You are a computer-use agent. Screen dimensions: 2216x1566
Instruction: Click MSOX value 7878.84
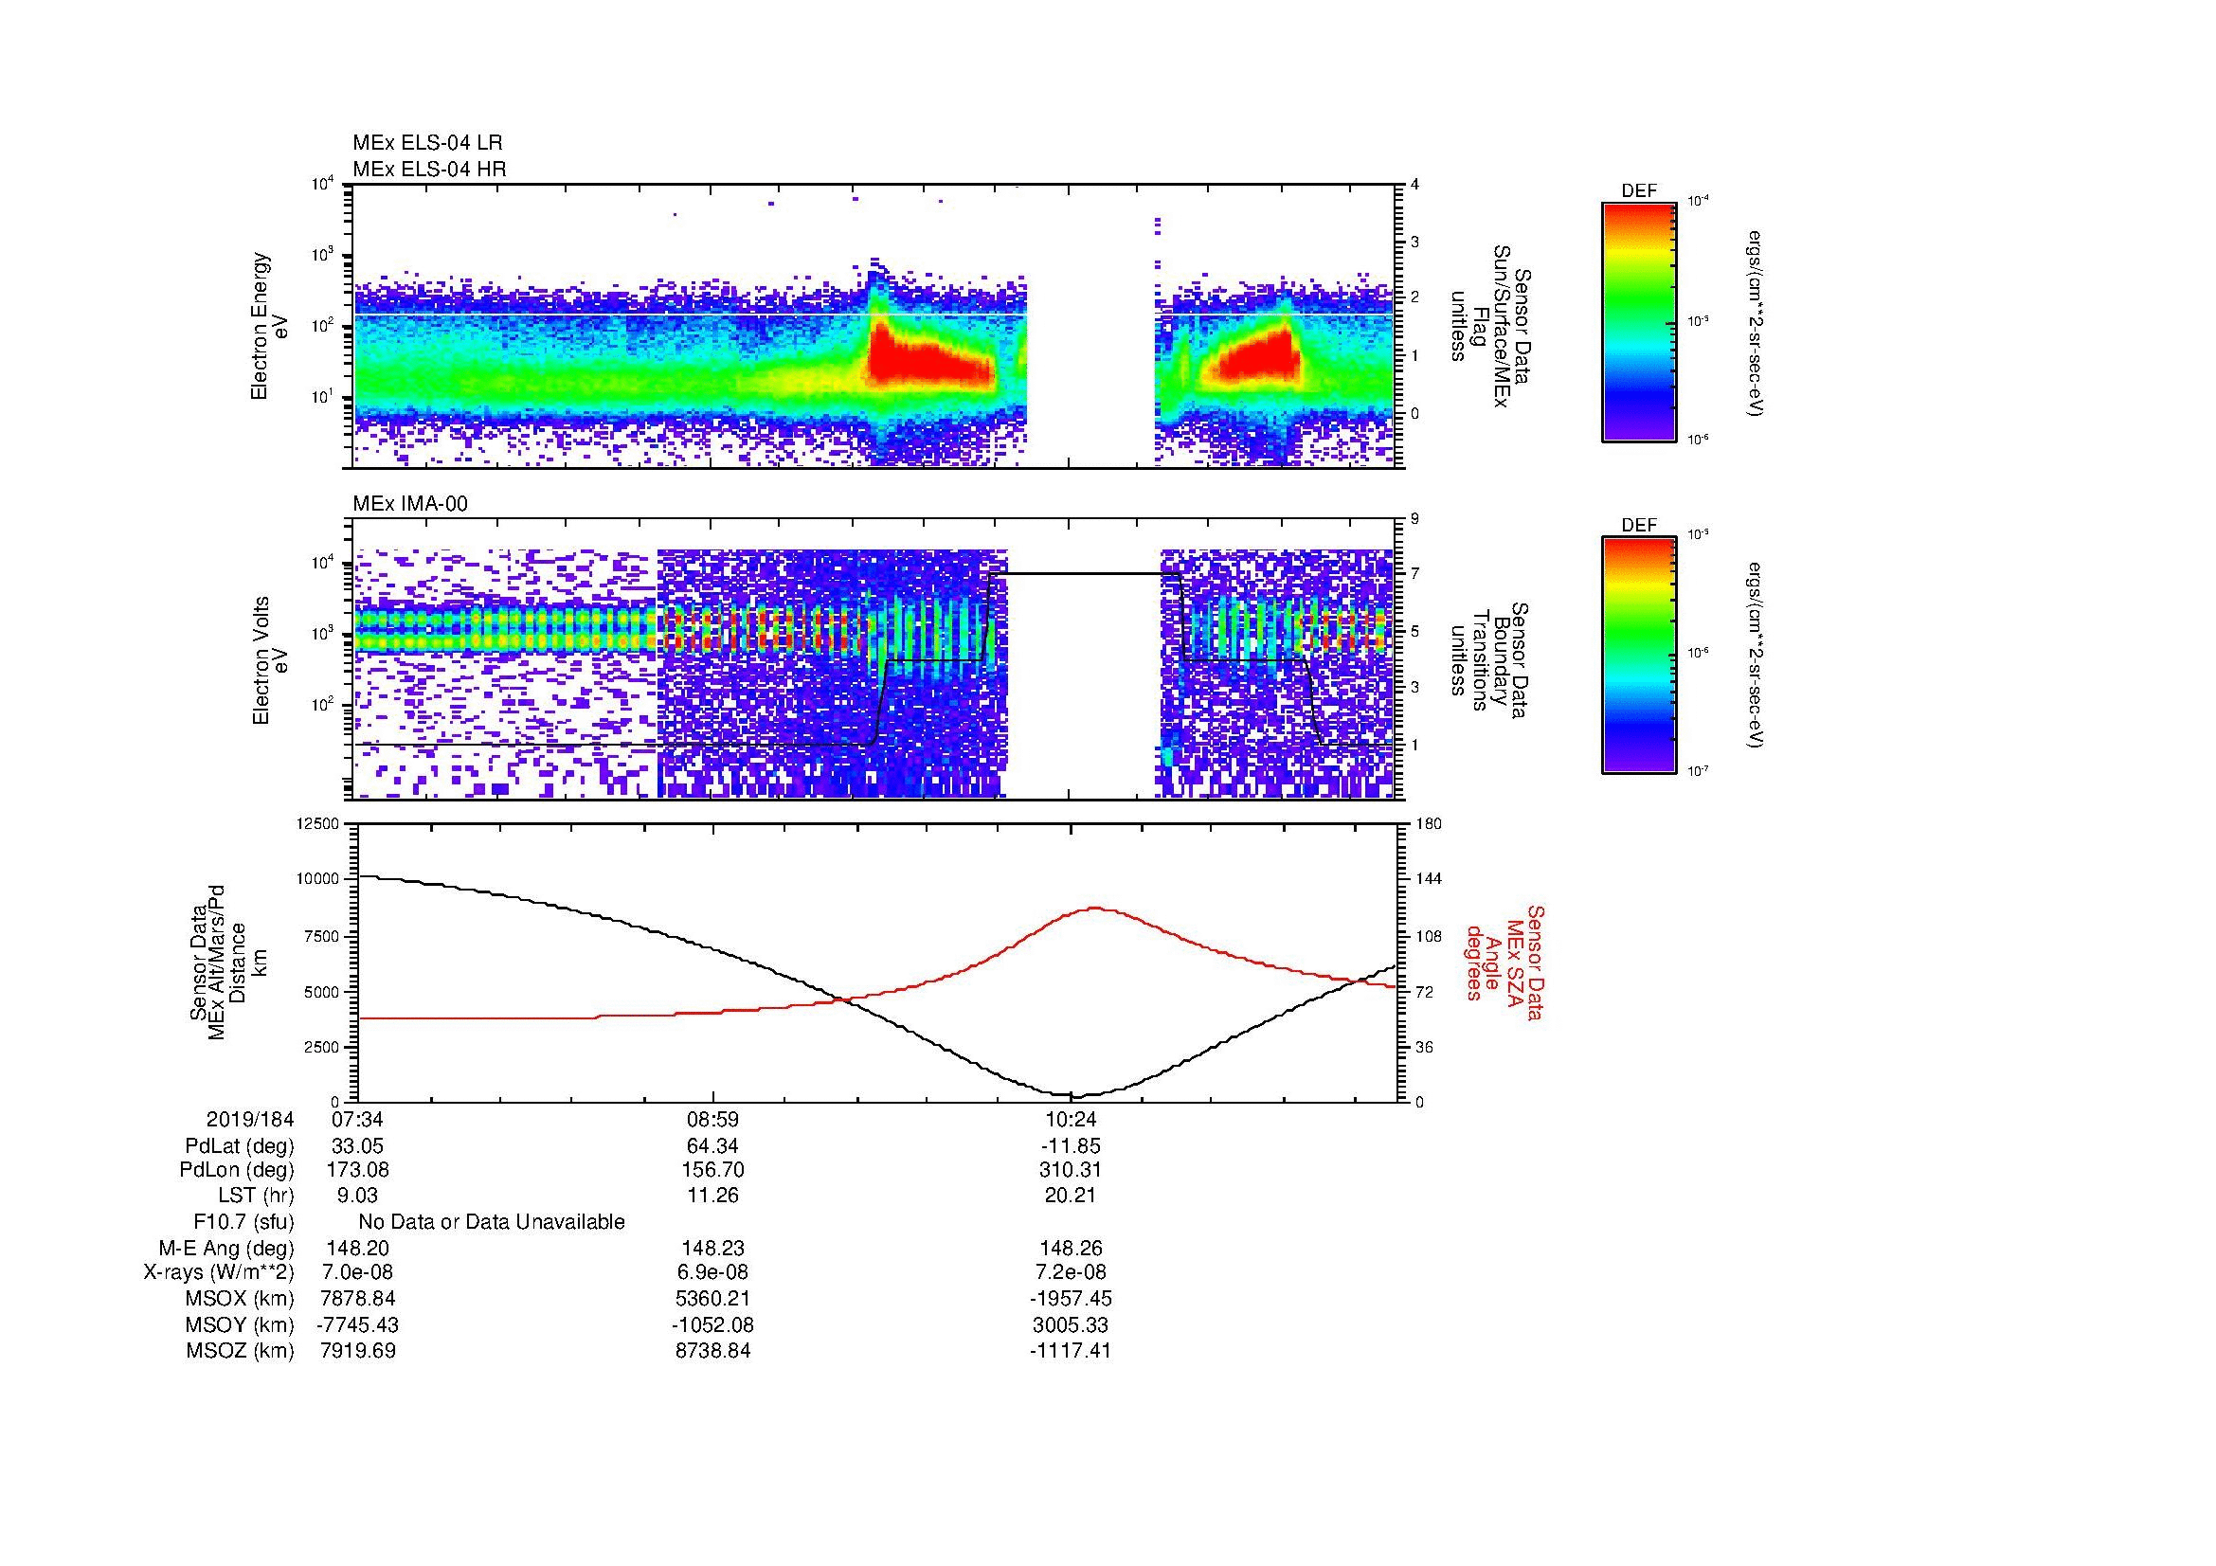pos(358,1299)
